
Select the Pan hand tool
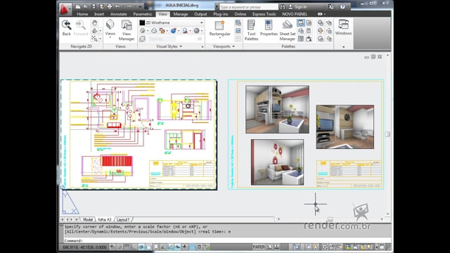(x=94, y=22)
